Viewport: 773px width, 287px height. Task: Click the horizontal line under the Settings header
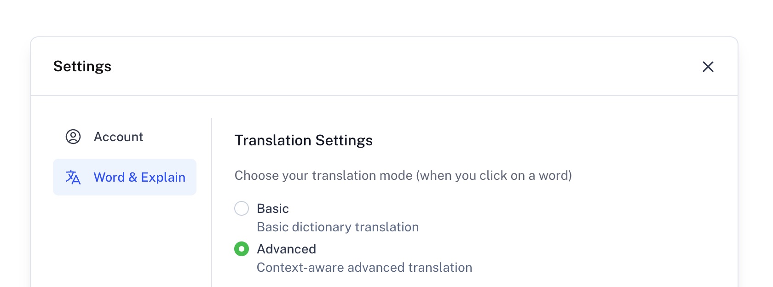pos(384,96)
